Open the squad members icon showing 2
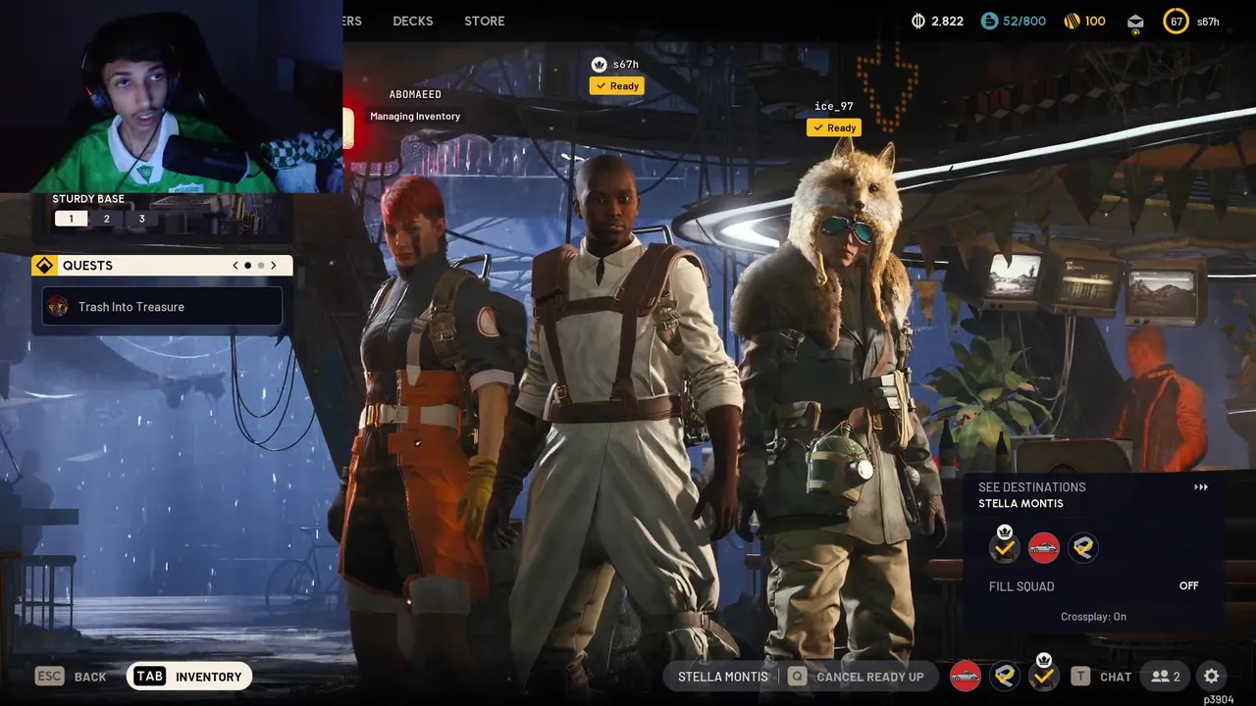The image size is (1256, 706). pos(1166,677)
